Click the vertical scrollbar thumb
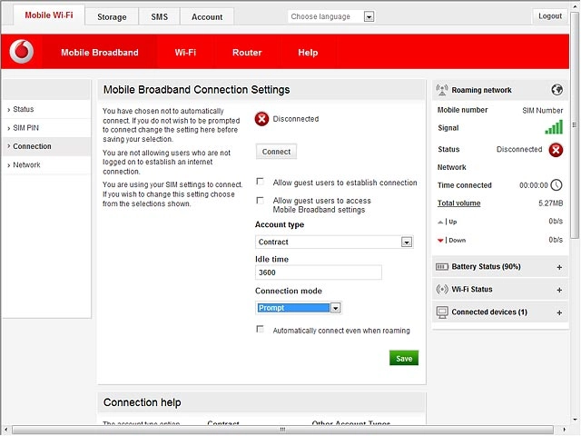 575,125
